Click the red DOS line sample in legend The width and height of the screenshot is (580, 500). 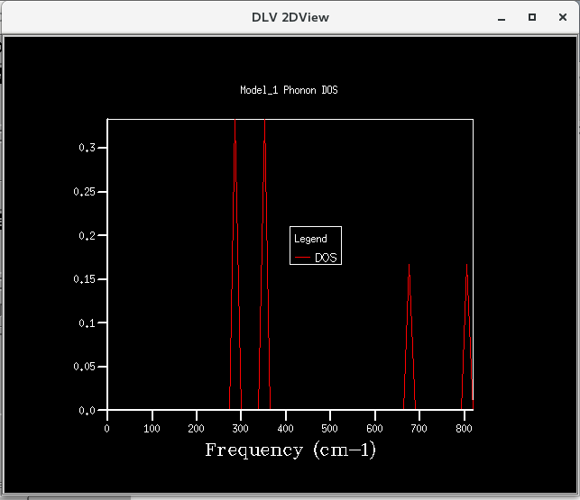point(302,257)
